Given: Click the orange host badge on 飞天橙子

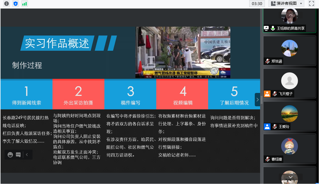Looking at the screenshot, I should tap(267, 94).
